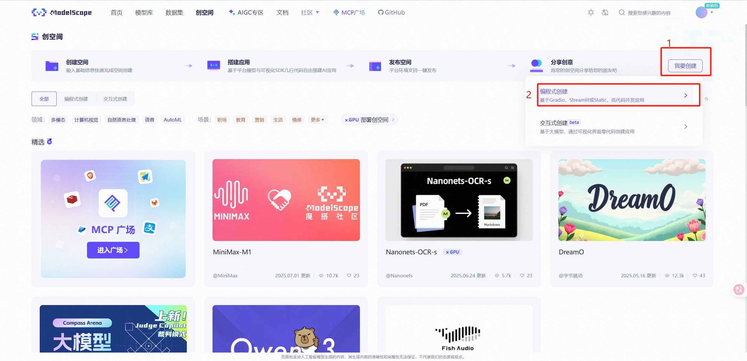Click the heart icon on MiniMax-M1 card
Viewport: 747px width, 361px height.
pyautogui.click(x=349, y=276)
